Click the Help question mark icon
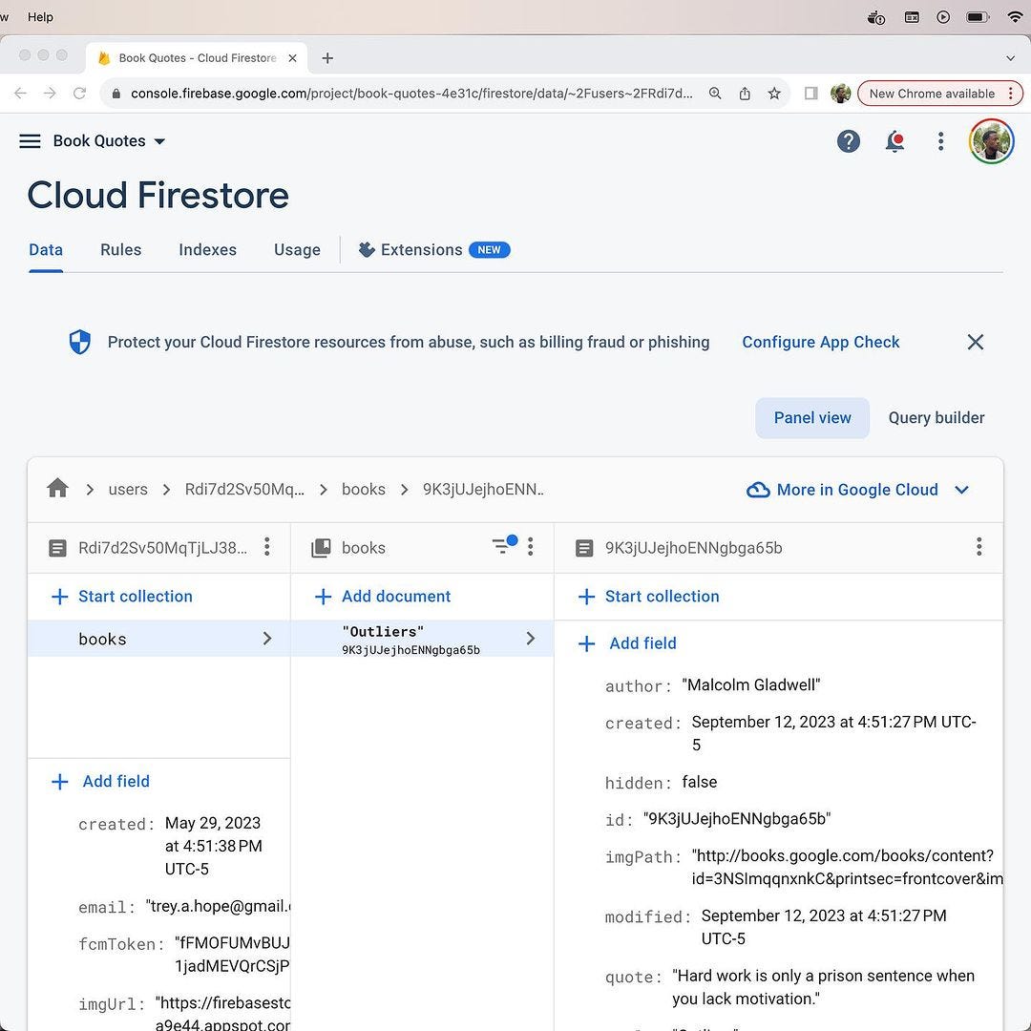1031x1031 pixels. tap(848, 141)
